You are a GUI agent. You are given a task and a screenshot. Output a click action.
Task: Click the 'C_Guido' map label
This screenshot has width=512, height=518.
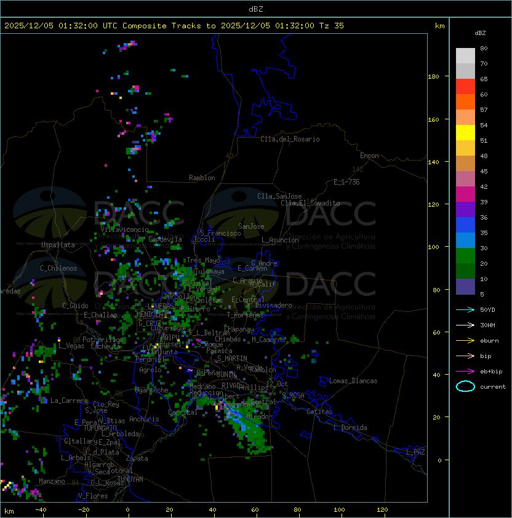click(75, 306)
